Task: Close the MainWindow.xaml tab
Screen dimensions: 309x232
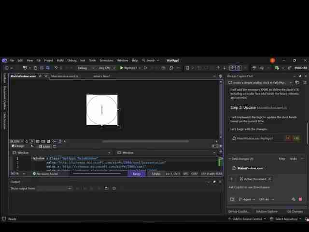Action: 46,76
